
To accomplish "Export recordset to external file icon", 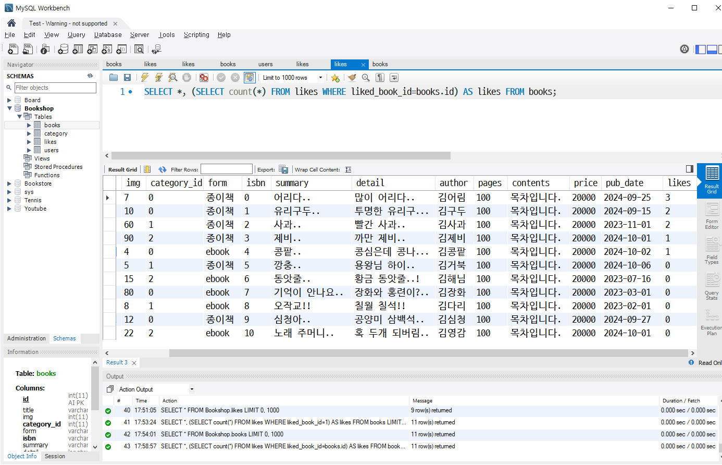I will click(283, 169).
